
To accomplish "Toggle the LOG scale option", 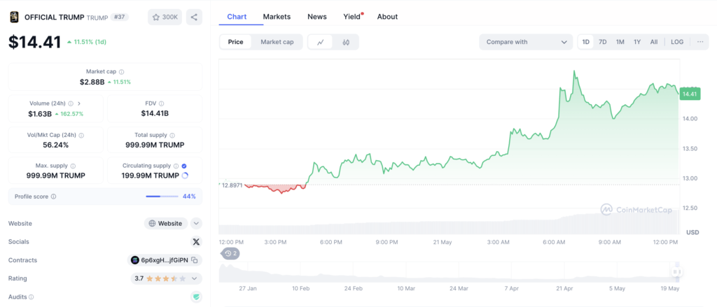I will click(x=677, y=42).
